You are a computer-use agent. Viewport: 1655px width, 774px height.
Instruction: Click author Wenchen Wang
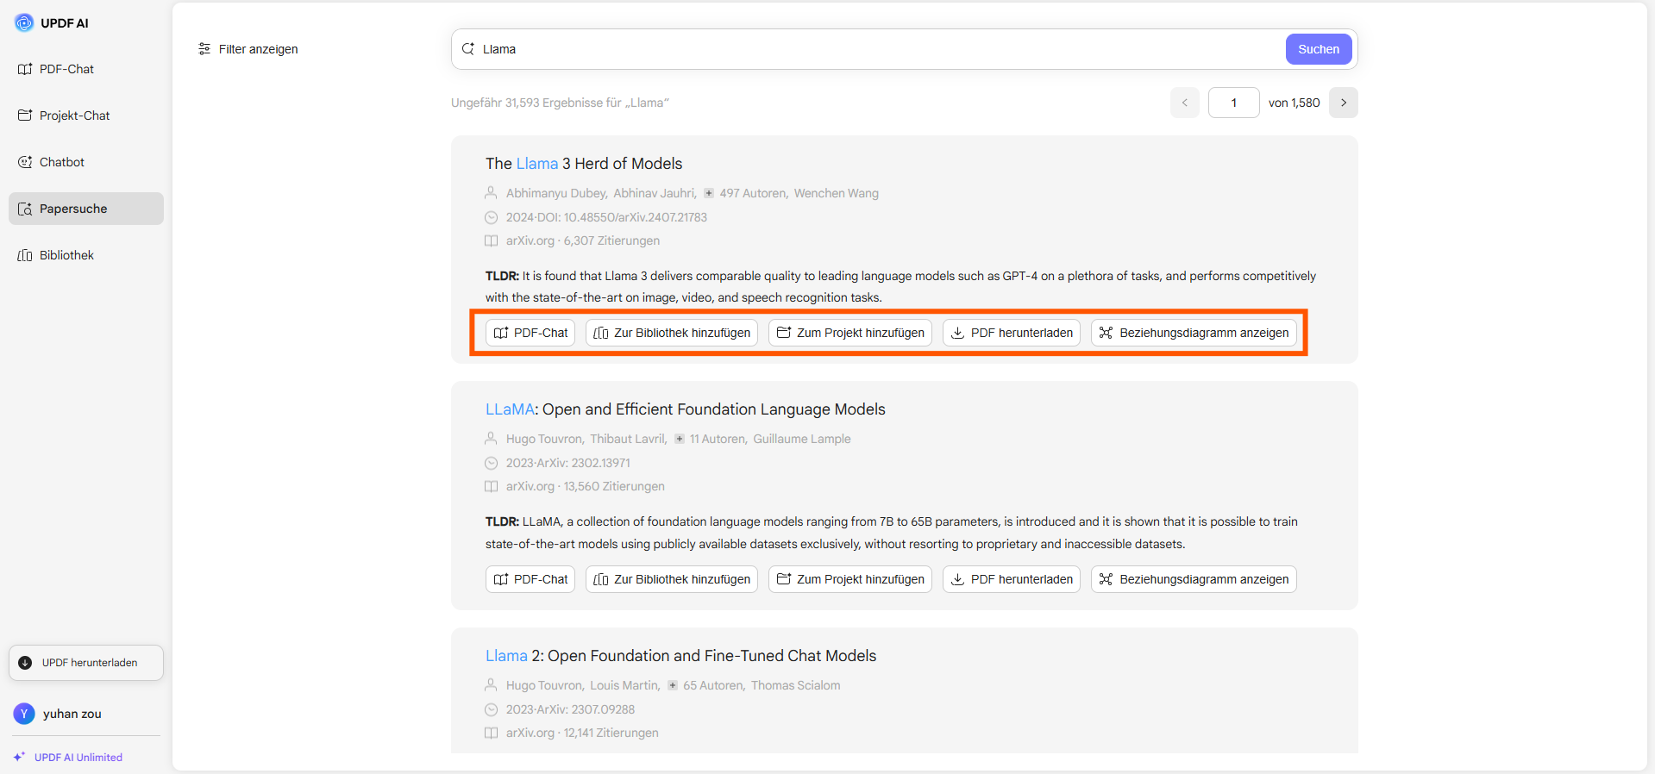[x=837, y=193]
